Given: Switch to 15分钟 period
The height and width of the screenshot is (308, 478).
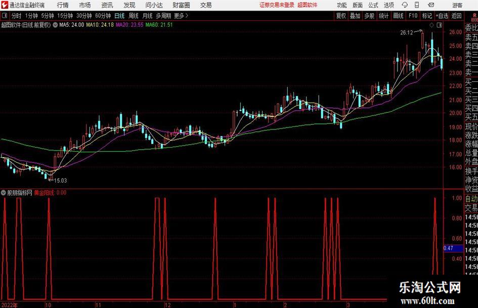Looking at the screenshot, I should point(65,16).
